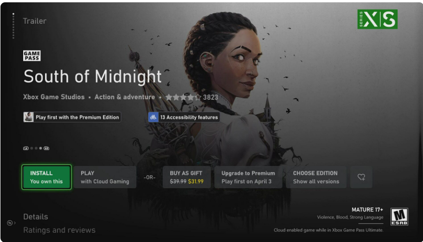Screen dimensions: 423x242
Task: Click the circular icon beside Details
Action: pyautogui.click(x=10, y=223)
